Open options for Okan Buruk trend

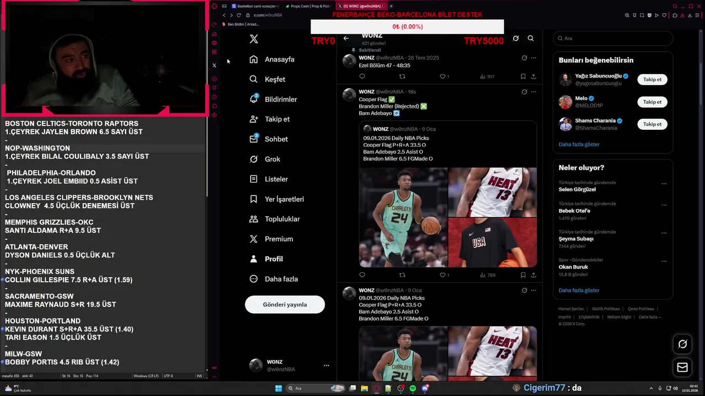664,261
